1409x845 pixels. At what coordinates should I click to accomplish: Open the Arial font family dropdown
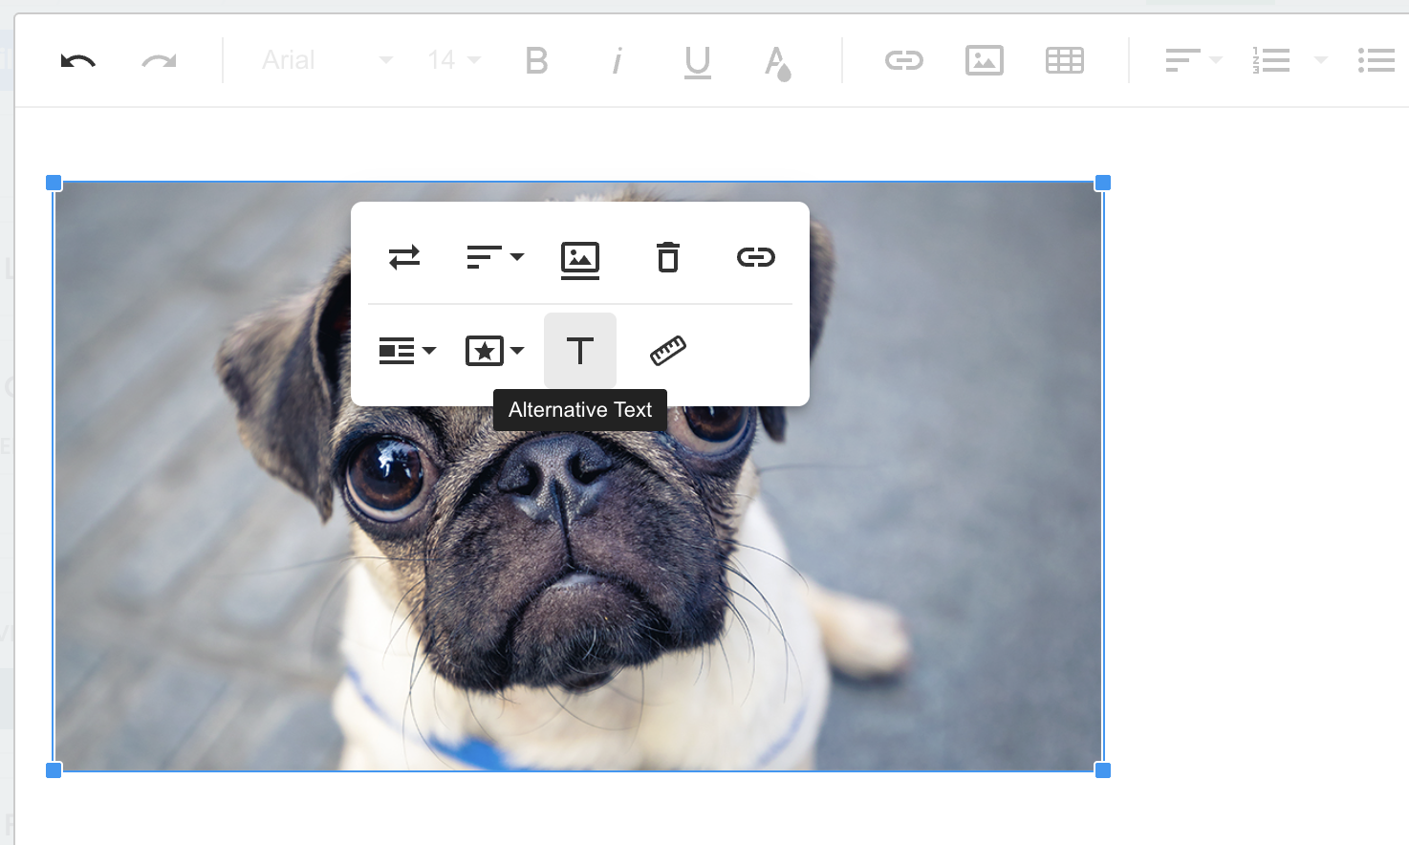[327, 60]
